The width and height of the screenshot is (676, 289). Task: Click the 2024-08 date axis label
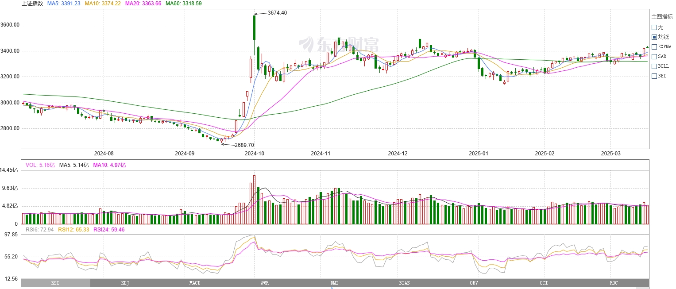(x=104, y=154)
